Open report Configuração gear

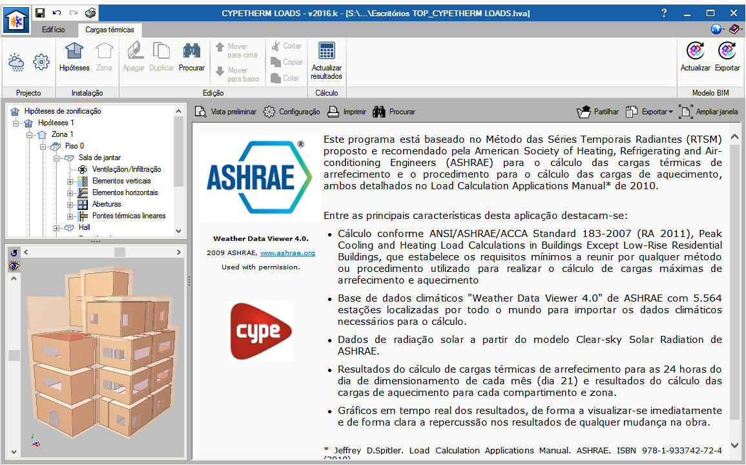292,112
